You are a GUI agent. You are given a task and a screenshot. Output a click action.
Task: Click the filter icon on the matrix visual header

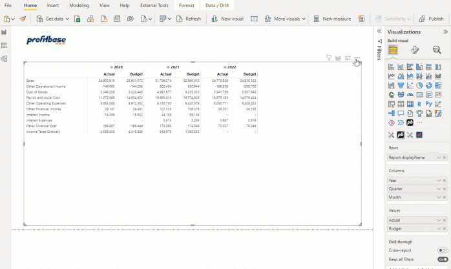329,58
